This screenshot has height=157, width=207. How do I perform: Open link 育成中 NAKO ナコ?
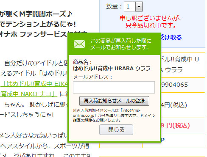[28, 94]
